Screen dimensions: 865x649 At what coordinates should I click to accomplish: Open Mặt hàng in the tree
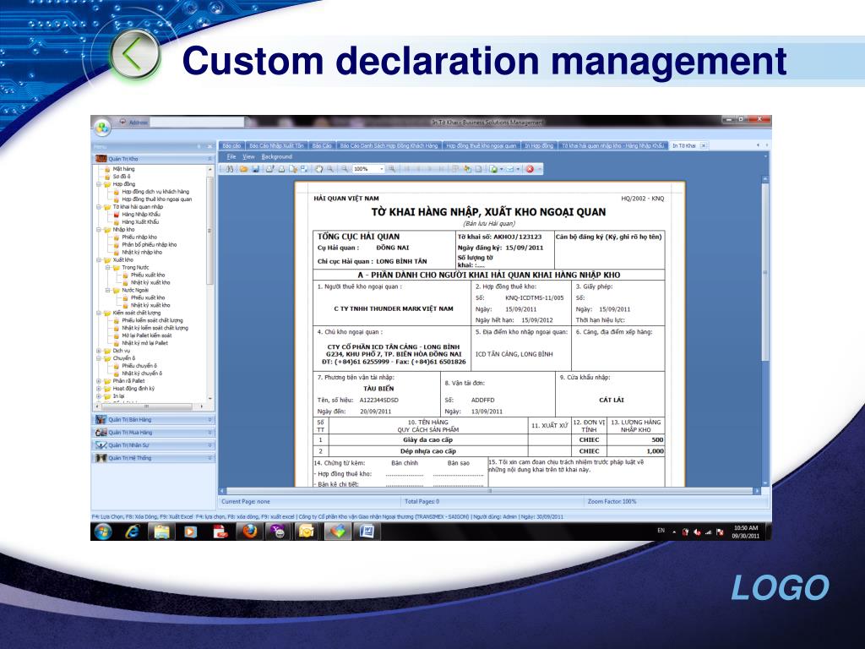click(x=123, y=169)
